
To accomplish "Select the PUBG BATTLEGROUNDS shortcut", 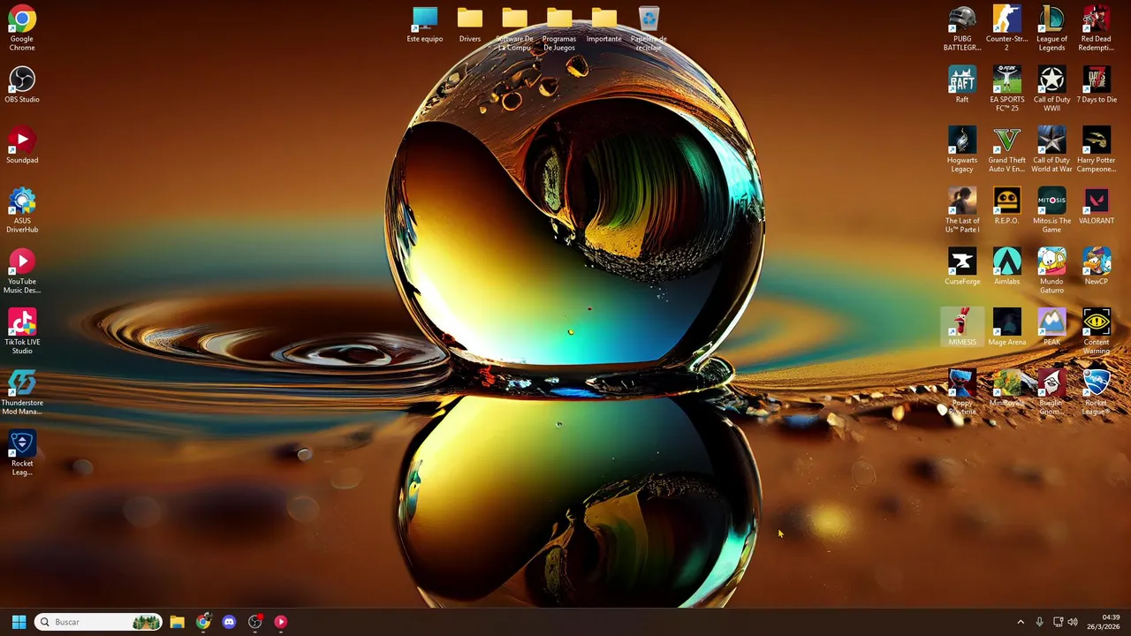I will coord(962,28).
